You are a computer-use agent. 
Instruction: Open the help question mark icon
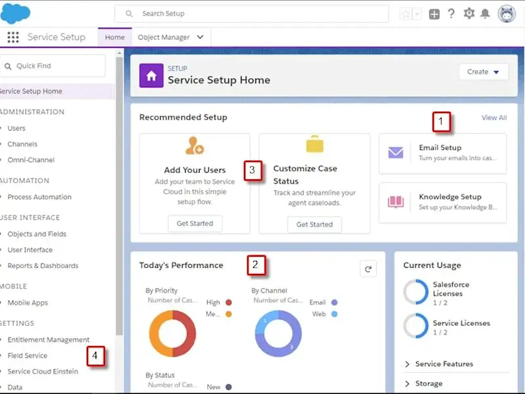click(451, 14)
